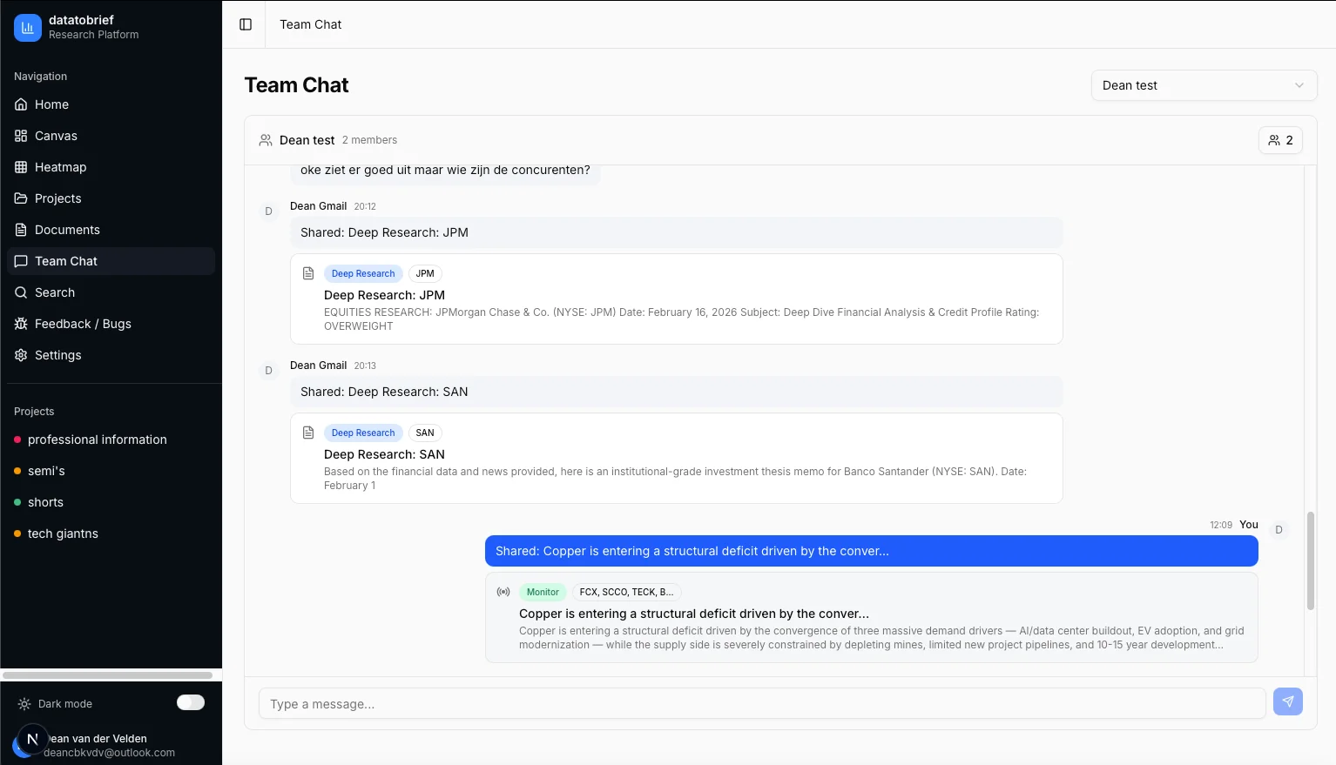Image resolution: width=1336 pixels, height=765 pixels.
Task: Open the Deep Research: SAN card
Action: point(676,459)
